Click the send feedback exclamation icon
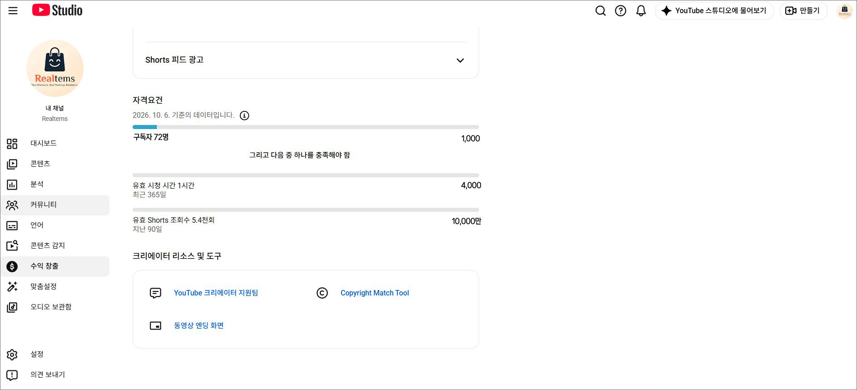This screenshot has width=857, height=390. [12, 375]
